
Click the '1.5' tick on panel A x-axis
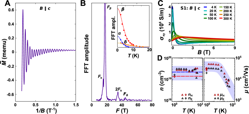click(x=76, y=105)
